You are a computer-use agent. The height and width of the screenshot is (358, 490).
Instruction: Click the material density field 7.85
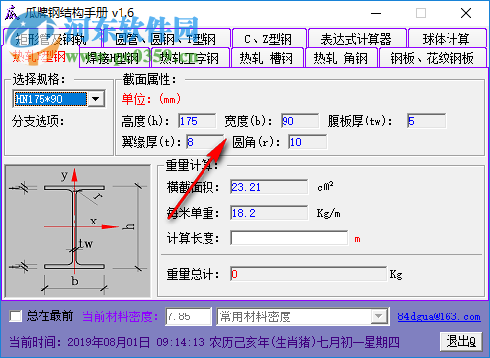pyautogui.click(x=189, y=316)
